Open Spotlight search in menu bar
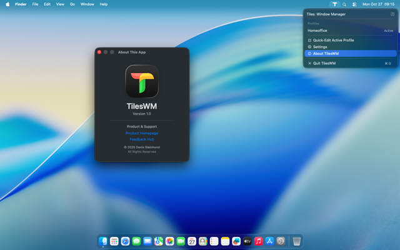The image size is (400, 250). click(344, 4)
